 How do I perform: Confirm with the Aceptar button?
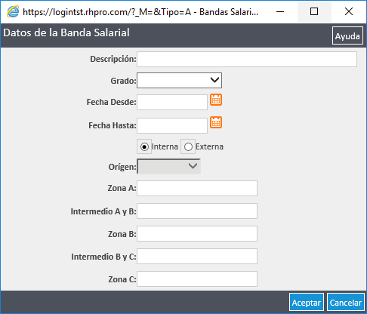[307, 303]
